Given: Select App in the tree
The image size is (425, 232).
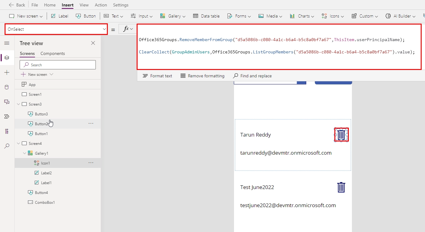Looking at the screenshot, I should pyautogui.click(x=58, y=84).
